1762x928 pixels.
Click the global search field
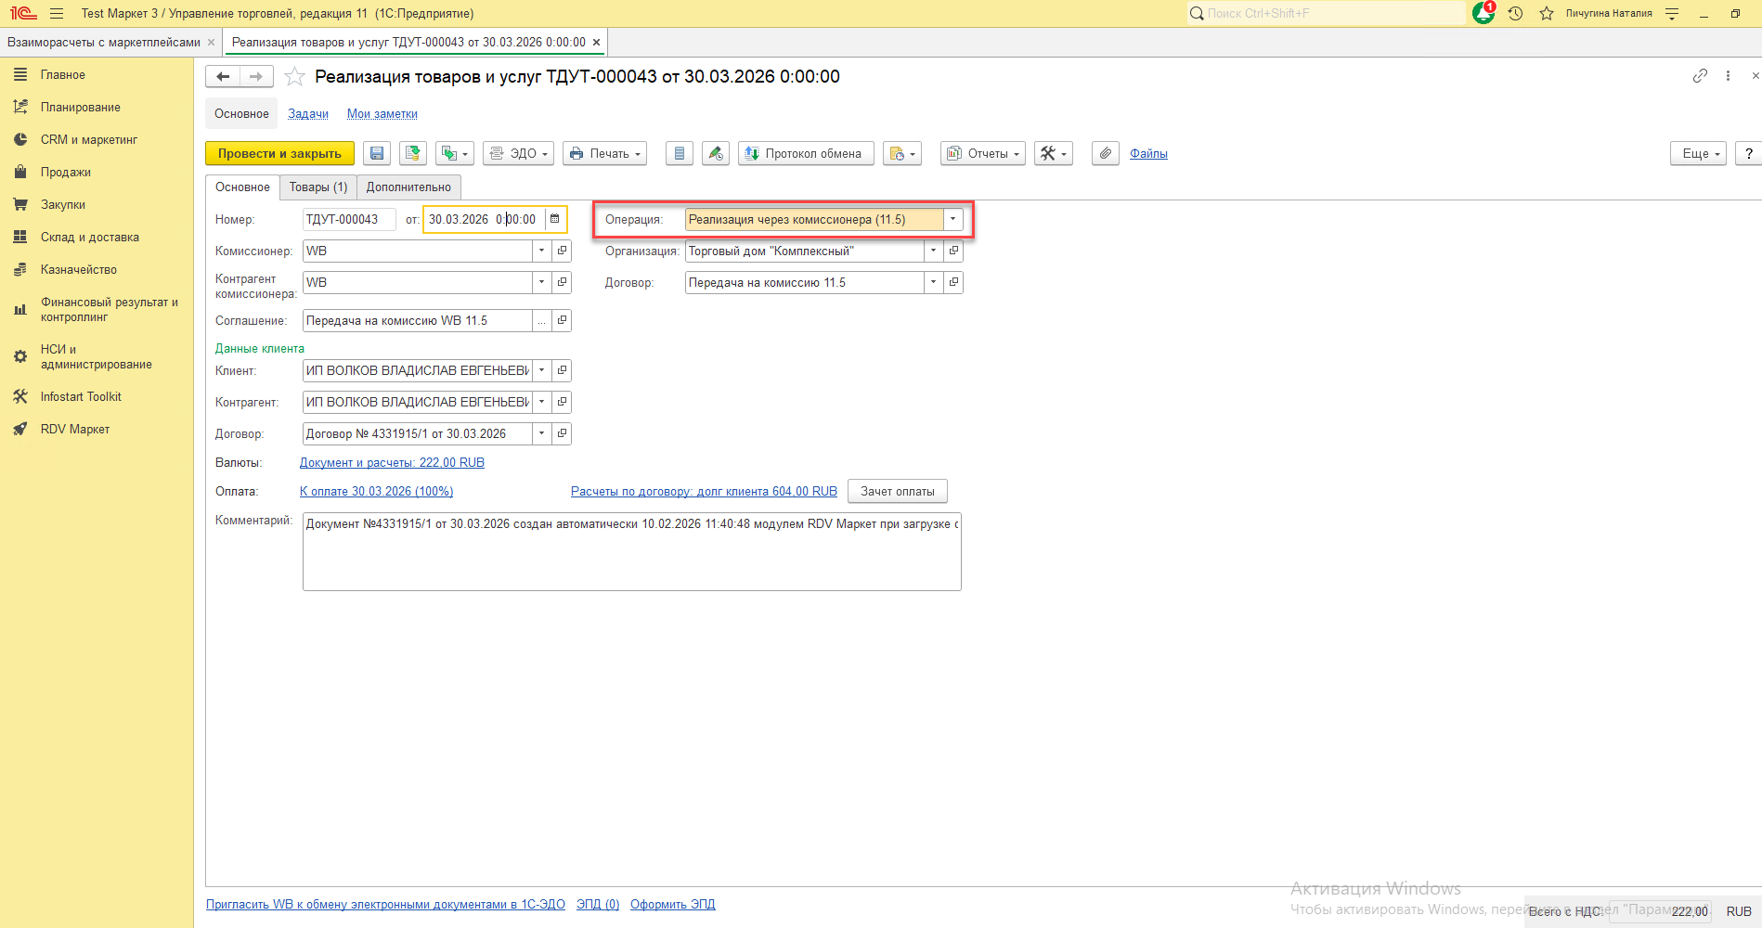tap(1327, 13)
